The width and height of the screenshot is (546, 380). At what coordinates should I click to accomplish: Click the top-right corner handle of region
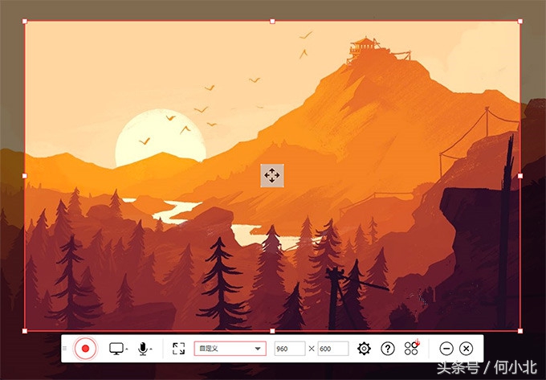[x=520, y=22]
